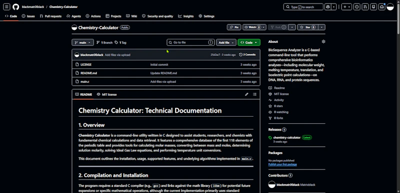Screen dimensions: 400x193
Task: Open the Projects tab
Action: coord(113,16)
